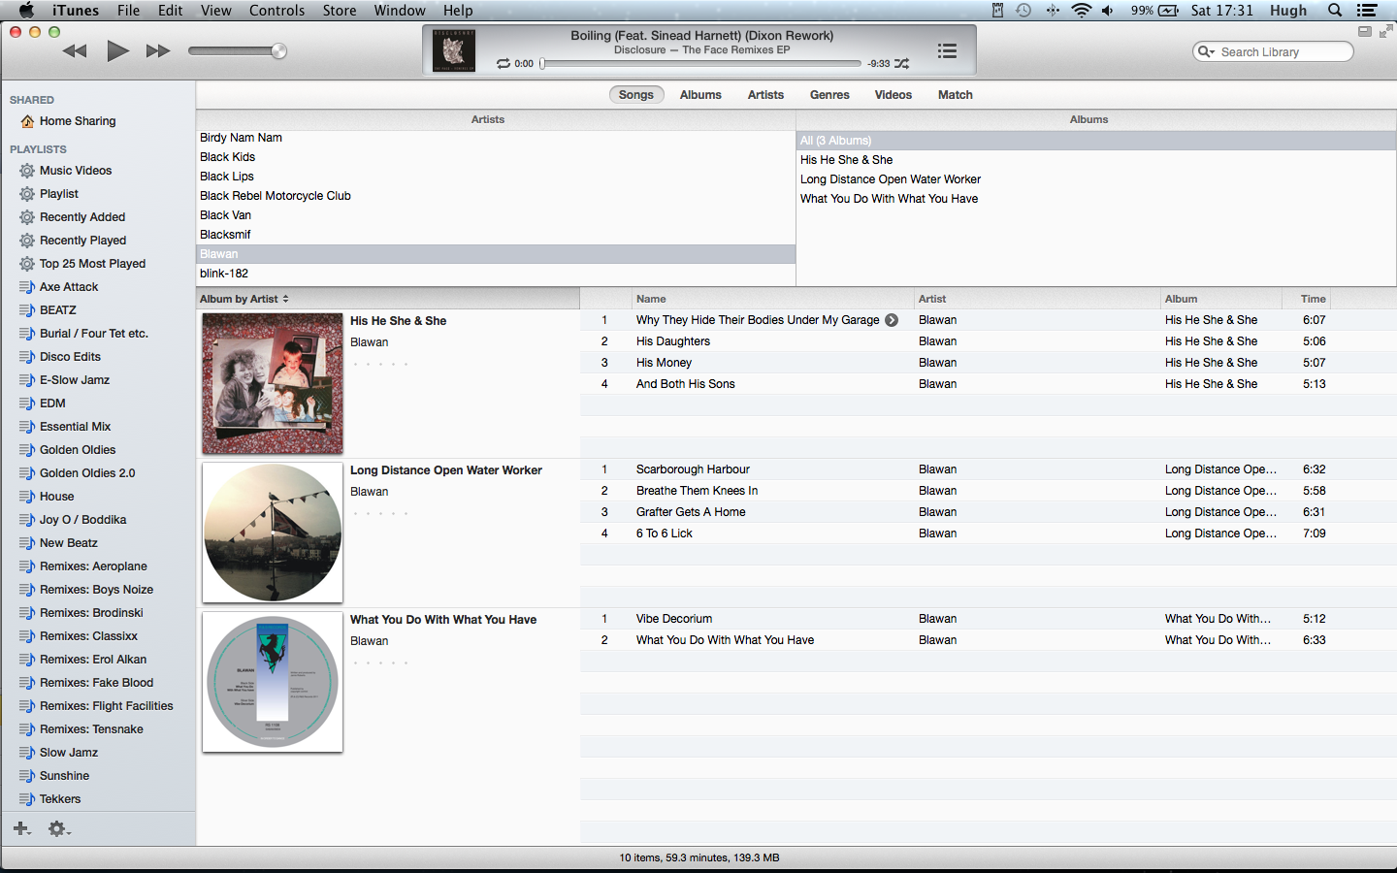The width and height of the screenshot is (1397, 873).
Task: Play the current song
Action: click(117, 51)
